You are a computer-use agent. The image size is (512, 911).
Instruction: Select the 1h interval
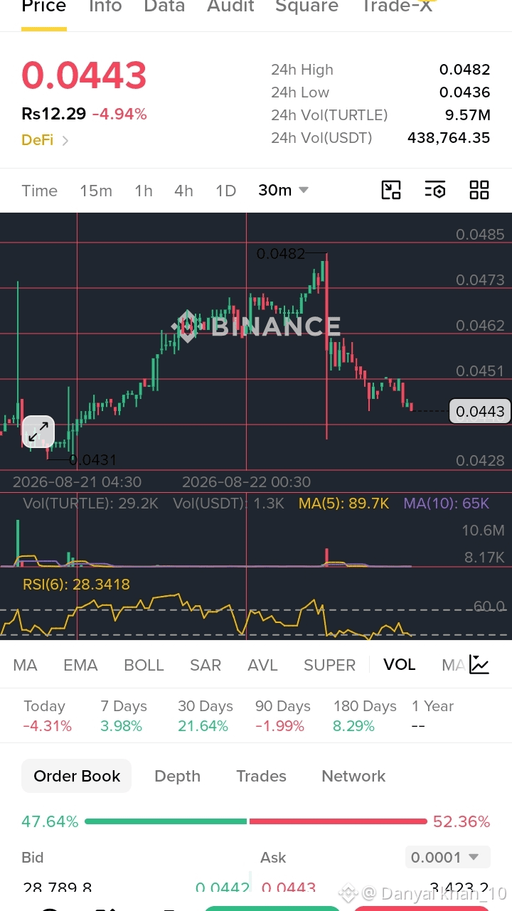144,191
